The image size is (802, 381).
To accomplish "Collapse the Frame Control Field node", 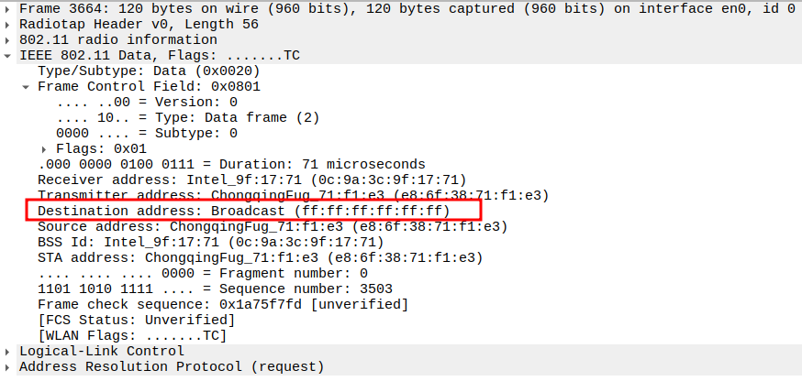I will point(28,86).
